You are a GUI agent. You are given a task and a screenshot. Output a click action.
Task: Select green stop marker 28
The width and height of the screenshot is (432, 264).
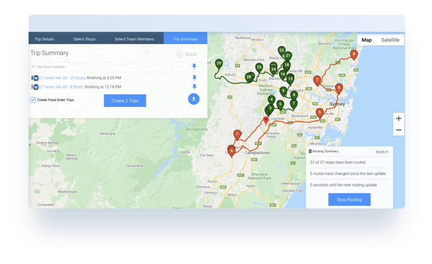(x=249, y=78)
